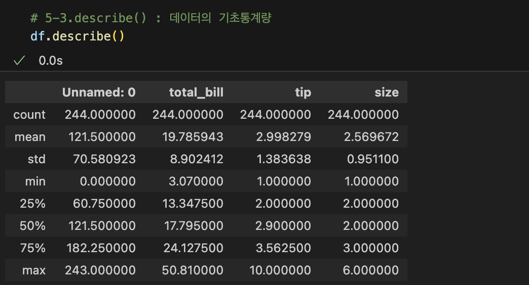
Task: Click the total_bill max value 50.810000
Action: pyautogui.click(x=193, y=270)
